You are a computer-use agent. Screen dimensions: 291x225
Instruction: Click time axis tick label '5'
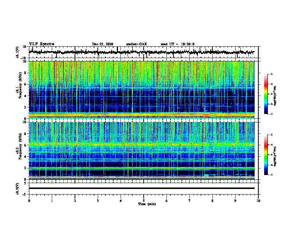tap(144, 201)
